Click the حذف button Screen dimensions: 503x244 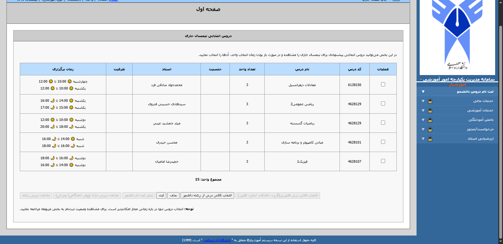tap(173, 195)
